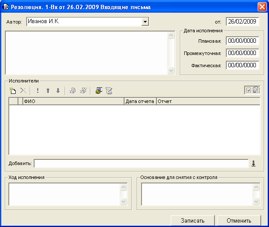Image resolution: width=269 pixels, height=227 pixels.
Task: Close the Резолюция dialog window
Action: (262, 7)
